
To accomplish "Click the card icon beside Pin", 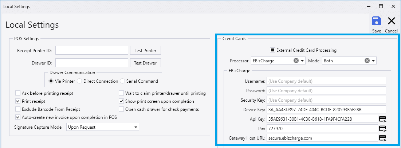I will click(x=382, y=128).
